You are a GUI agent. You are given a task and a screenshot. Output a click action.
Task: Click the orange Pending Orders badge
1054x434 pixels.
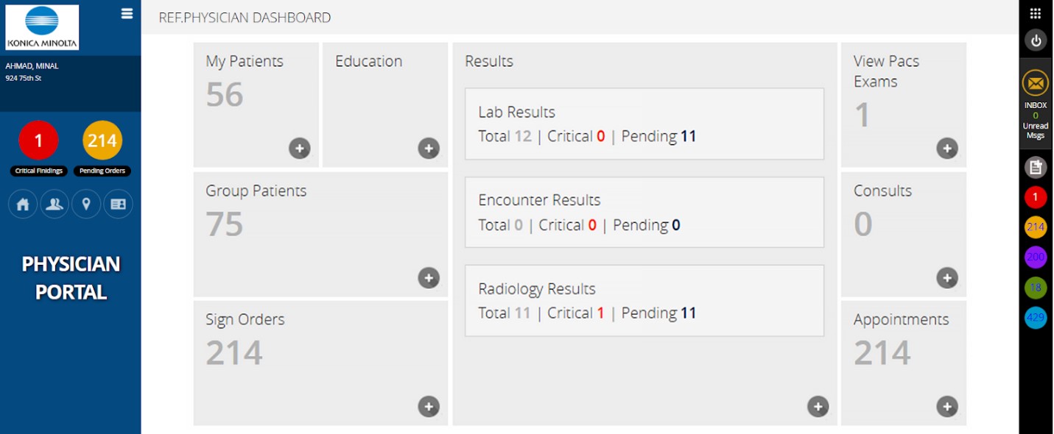pos(102,140)
